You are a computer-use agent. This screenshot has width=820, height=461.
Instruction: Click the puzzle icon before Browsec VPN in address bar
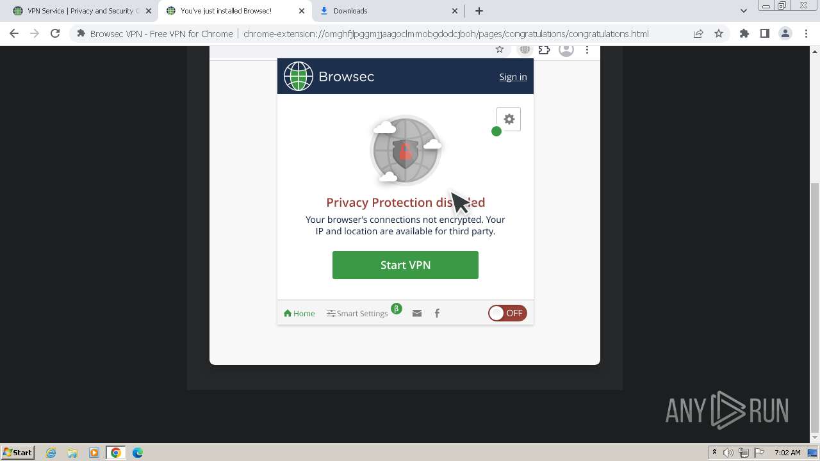click(x=81, y=34)
